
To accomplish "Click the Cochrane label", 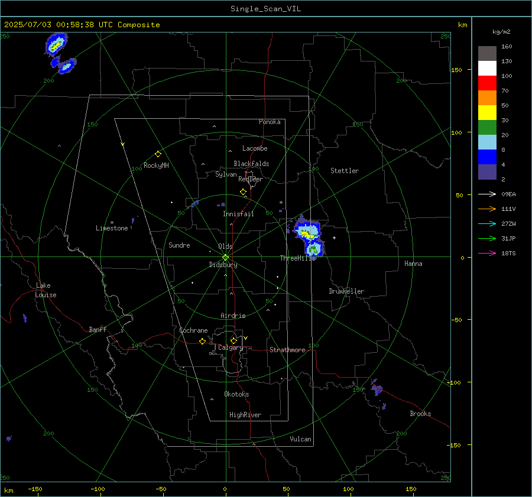I will 193,330.
